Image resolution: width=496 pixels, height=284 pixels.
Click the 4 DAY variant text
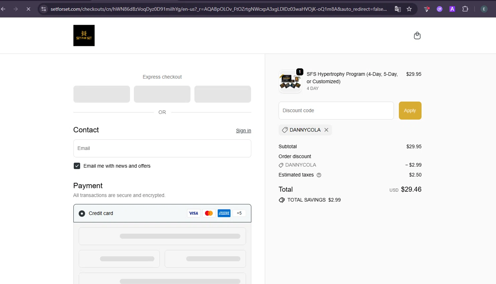[312, 89]
